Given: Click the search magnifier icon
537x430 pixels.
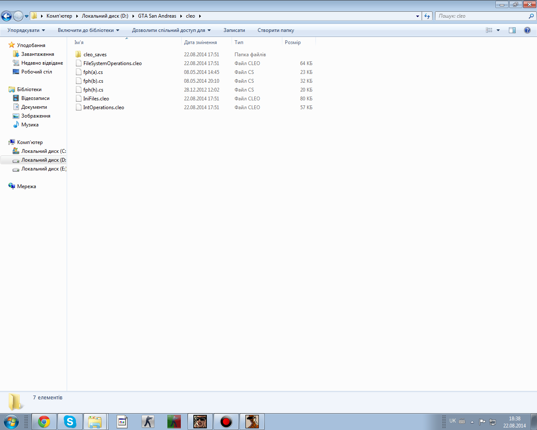Looking at the screenshot, I should tap(532, 16).
